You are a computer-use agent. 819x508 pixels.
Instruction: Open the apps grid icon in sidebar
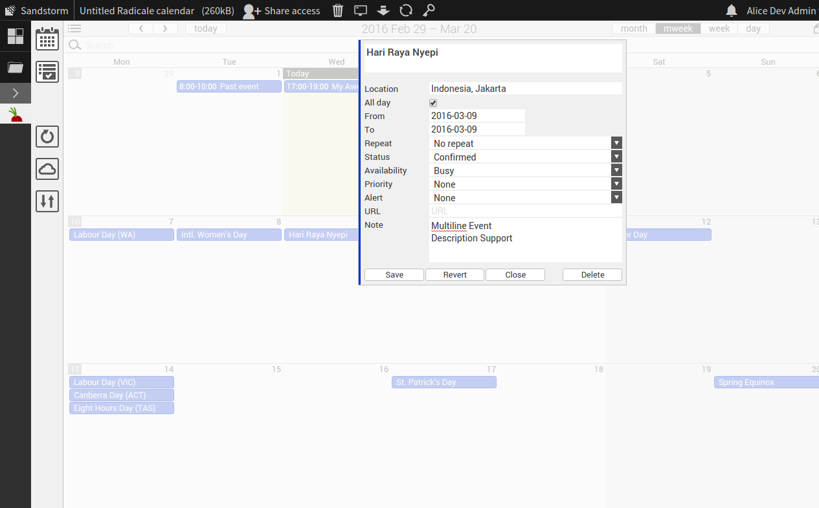(x=16, y=36)
